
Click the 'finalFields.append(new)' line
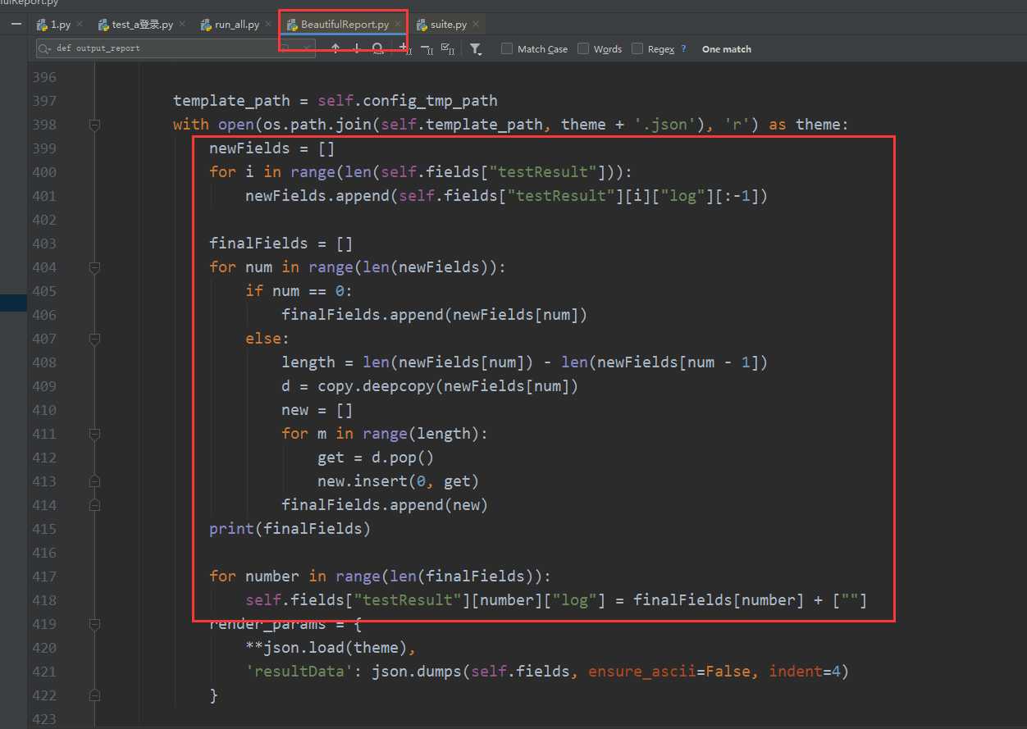(385, 505)
